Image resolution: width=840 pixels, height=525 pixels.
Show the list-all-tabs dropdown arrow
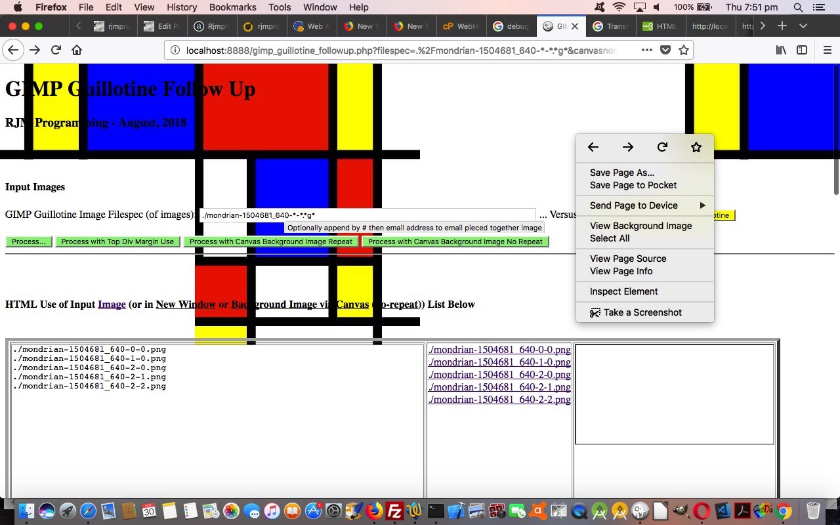tap(803, 26)
